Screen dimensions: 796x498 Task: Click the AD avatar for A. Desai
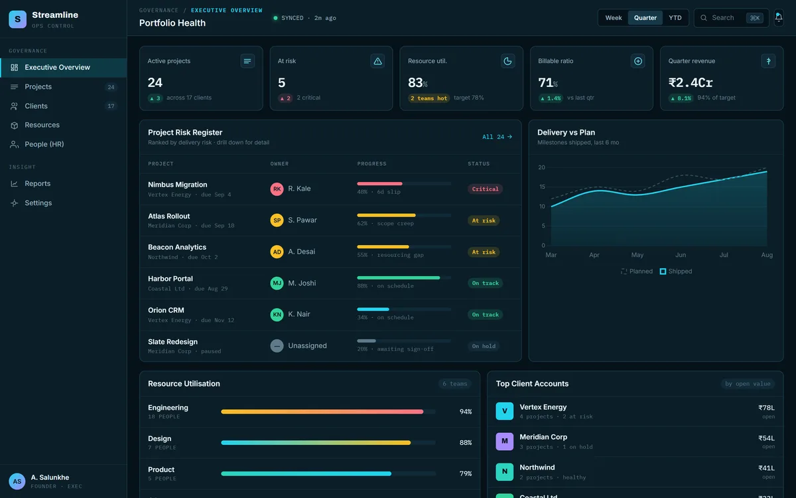[277, 252]
